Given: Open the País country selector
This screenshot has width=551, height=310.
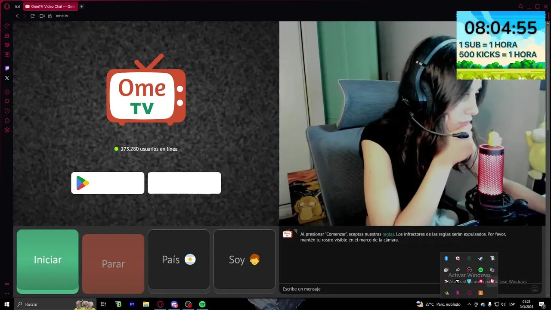Looking at the screenshot, I should pyautogui.click(x=179, y=260).
